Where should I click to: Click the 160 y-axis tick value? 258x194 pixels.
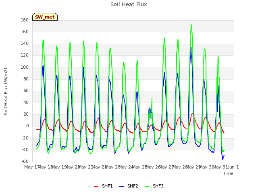[25, 32]
